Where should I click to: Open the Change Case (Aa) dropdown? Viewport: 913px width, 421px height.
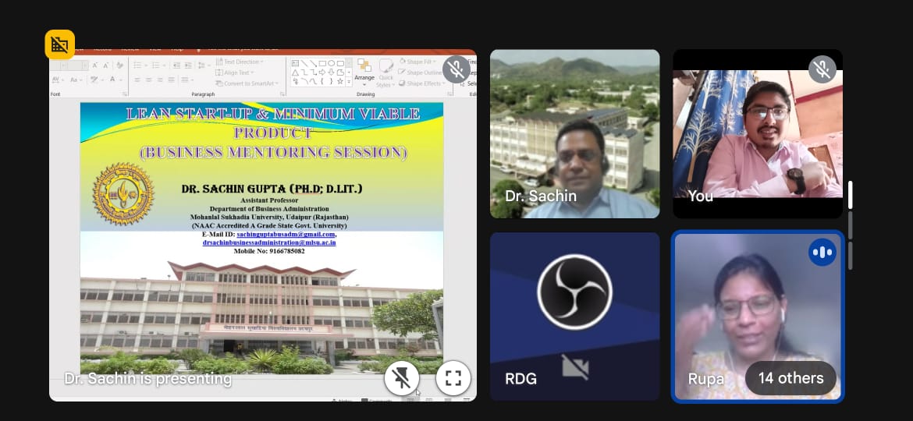click(76, 80)
